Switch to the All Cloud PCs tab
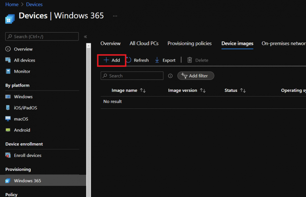 click(x=144, y=43)
